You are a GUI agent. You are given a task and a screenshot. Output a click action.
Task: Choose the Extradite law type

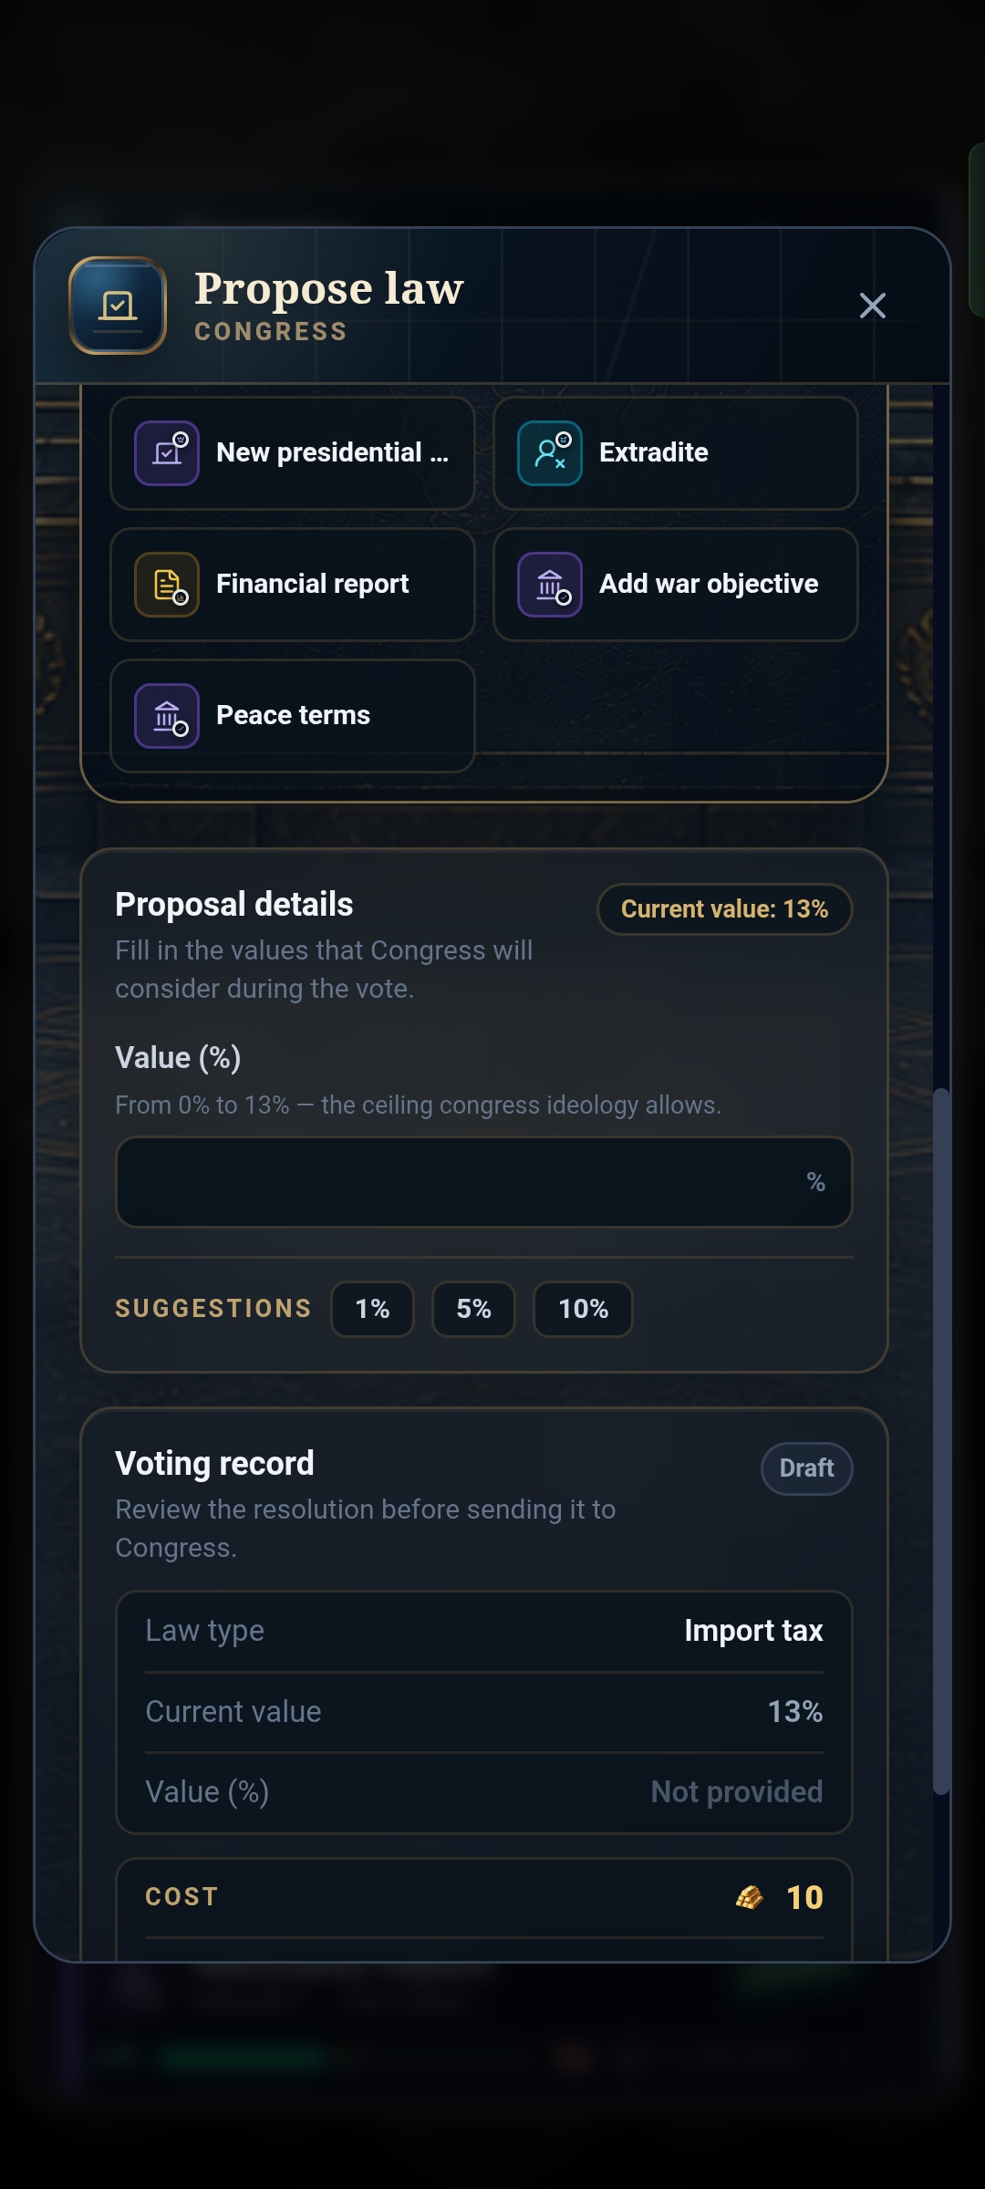[x=676, y=453]
